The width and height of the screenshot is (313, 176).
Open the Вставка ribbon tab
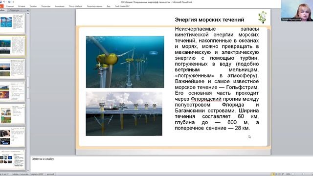coord(22,6)
